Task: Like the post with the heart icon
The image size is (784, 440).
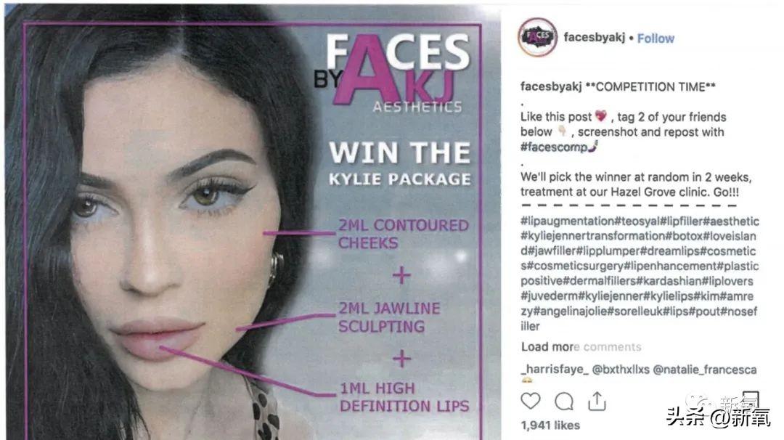Action: coord(531,401)
